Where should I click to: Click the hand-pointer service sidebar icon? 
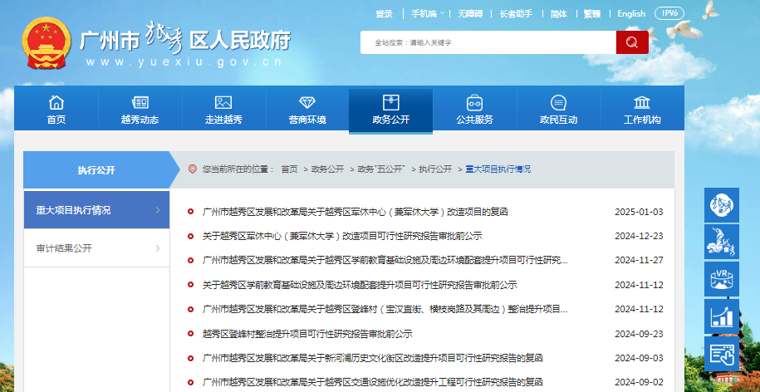(721, 354)
